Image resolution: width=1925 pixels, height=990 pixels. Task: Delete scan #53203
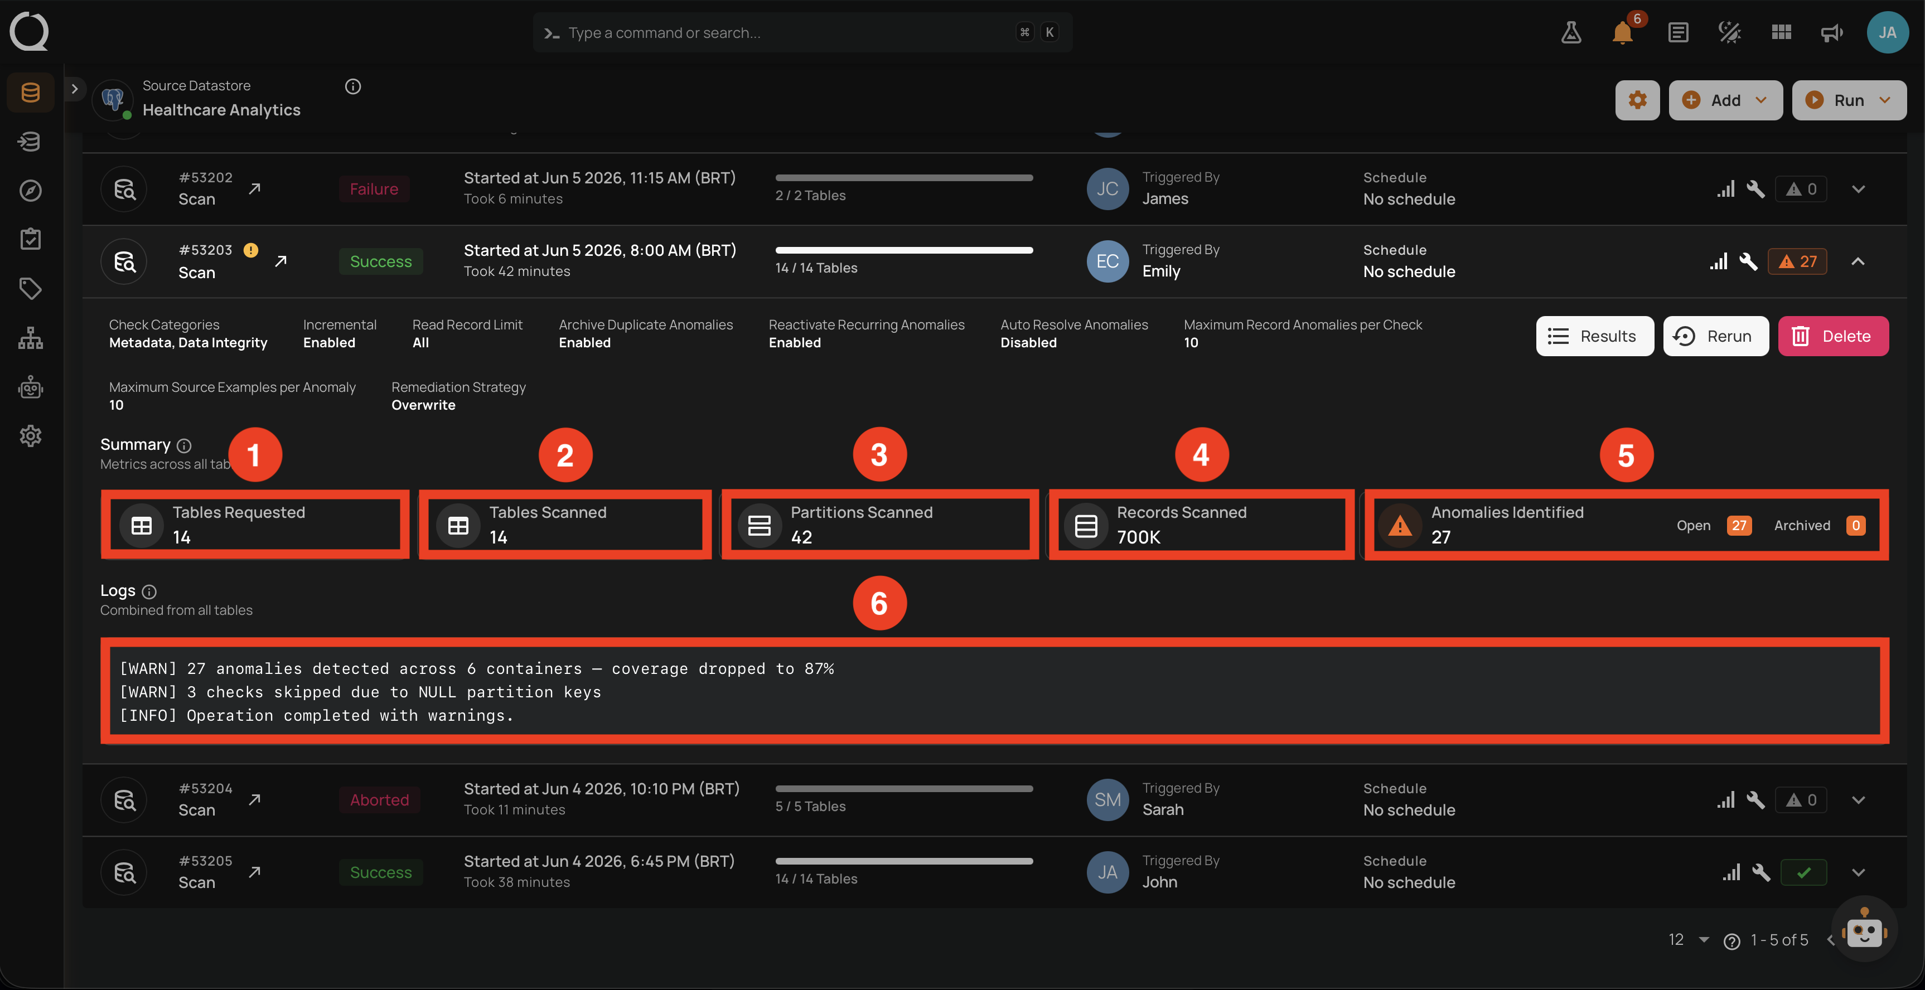(1833, 336)
